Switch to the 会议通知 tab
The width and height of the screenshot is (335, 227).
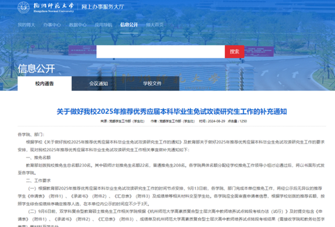coord(99,84)
